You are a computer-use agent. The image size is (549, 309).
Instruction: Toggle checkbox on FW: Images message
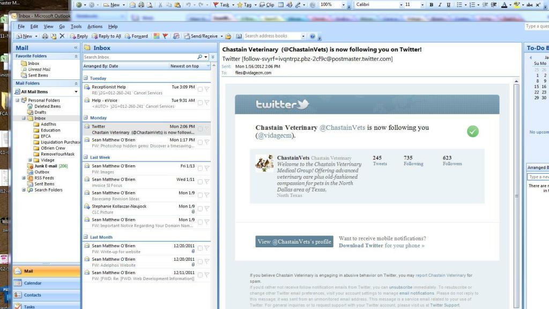click(x=201, y=168)
